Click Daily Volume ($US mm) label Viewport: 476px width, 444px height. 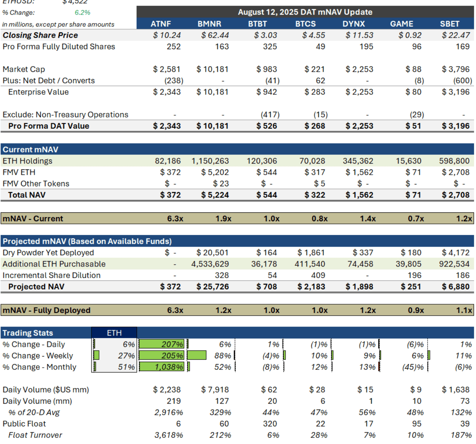46,390
